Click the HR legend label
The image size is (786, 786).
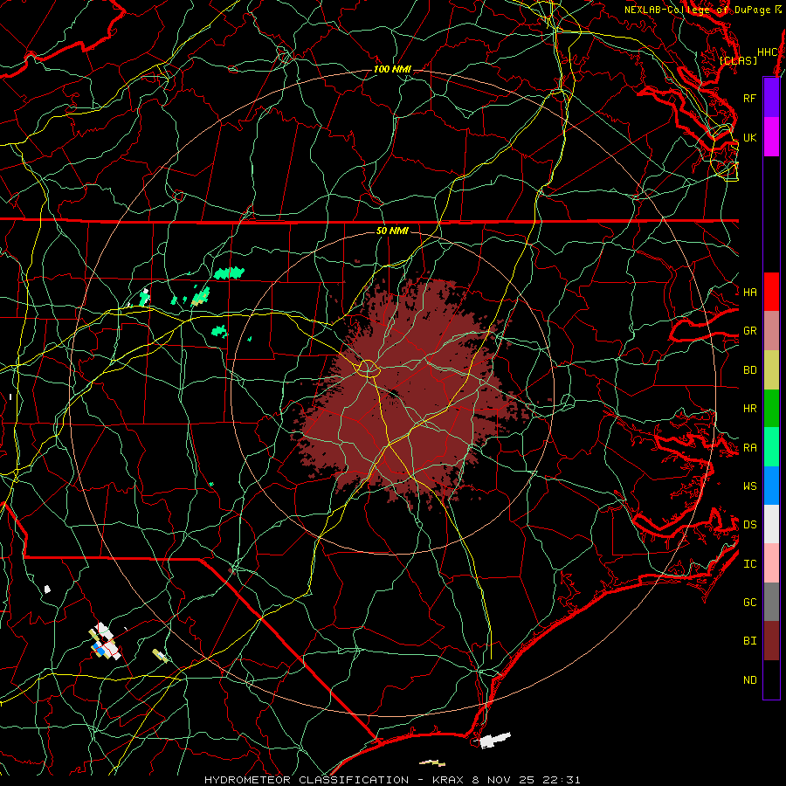749,409
